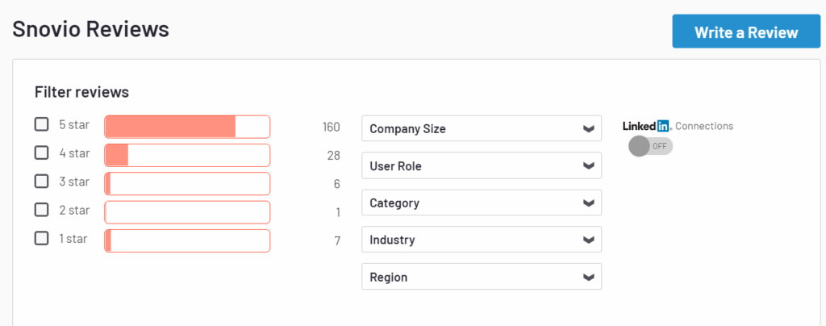Click the LinkedIn logo icon
826x326 pixels.
click(647, 126)
